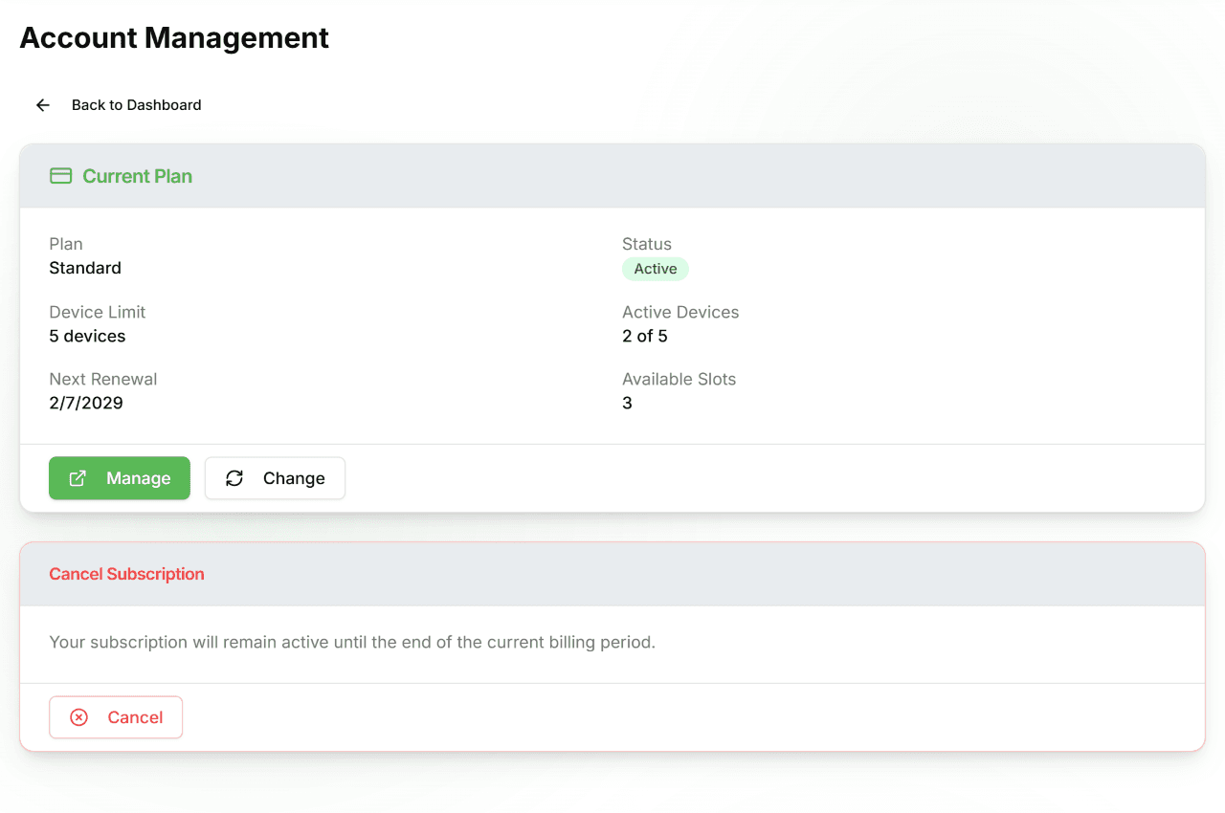
Task: Click the Account Management page title
Action: (174, 37)
